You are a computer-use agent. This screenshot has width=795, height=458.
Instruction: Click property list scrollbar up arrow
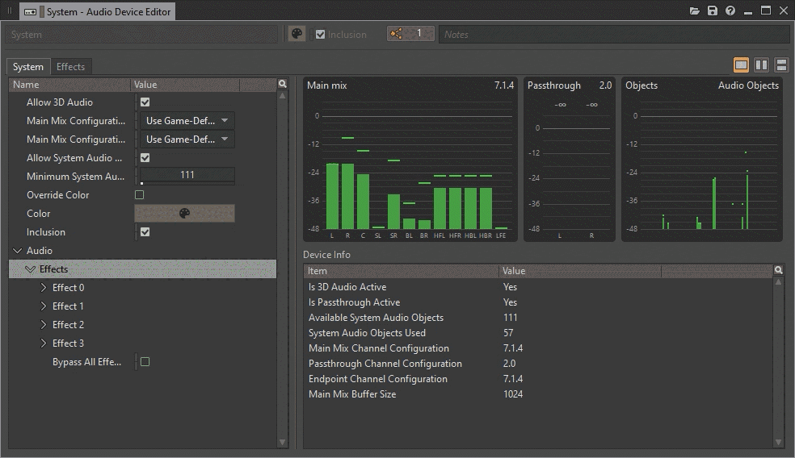tap(283, 96)
